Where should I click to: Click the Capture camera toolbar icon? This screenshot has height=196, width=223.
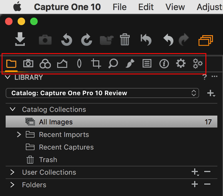click(45, 40)
